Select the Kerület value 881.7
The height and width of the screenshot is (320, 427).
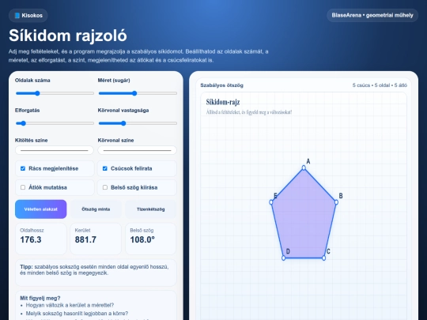click(85, 239)
